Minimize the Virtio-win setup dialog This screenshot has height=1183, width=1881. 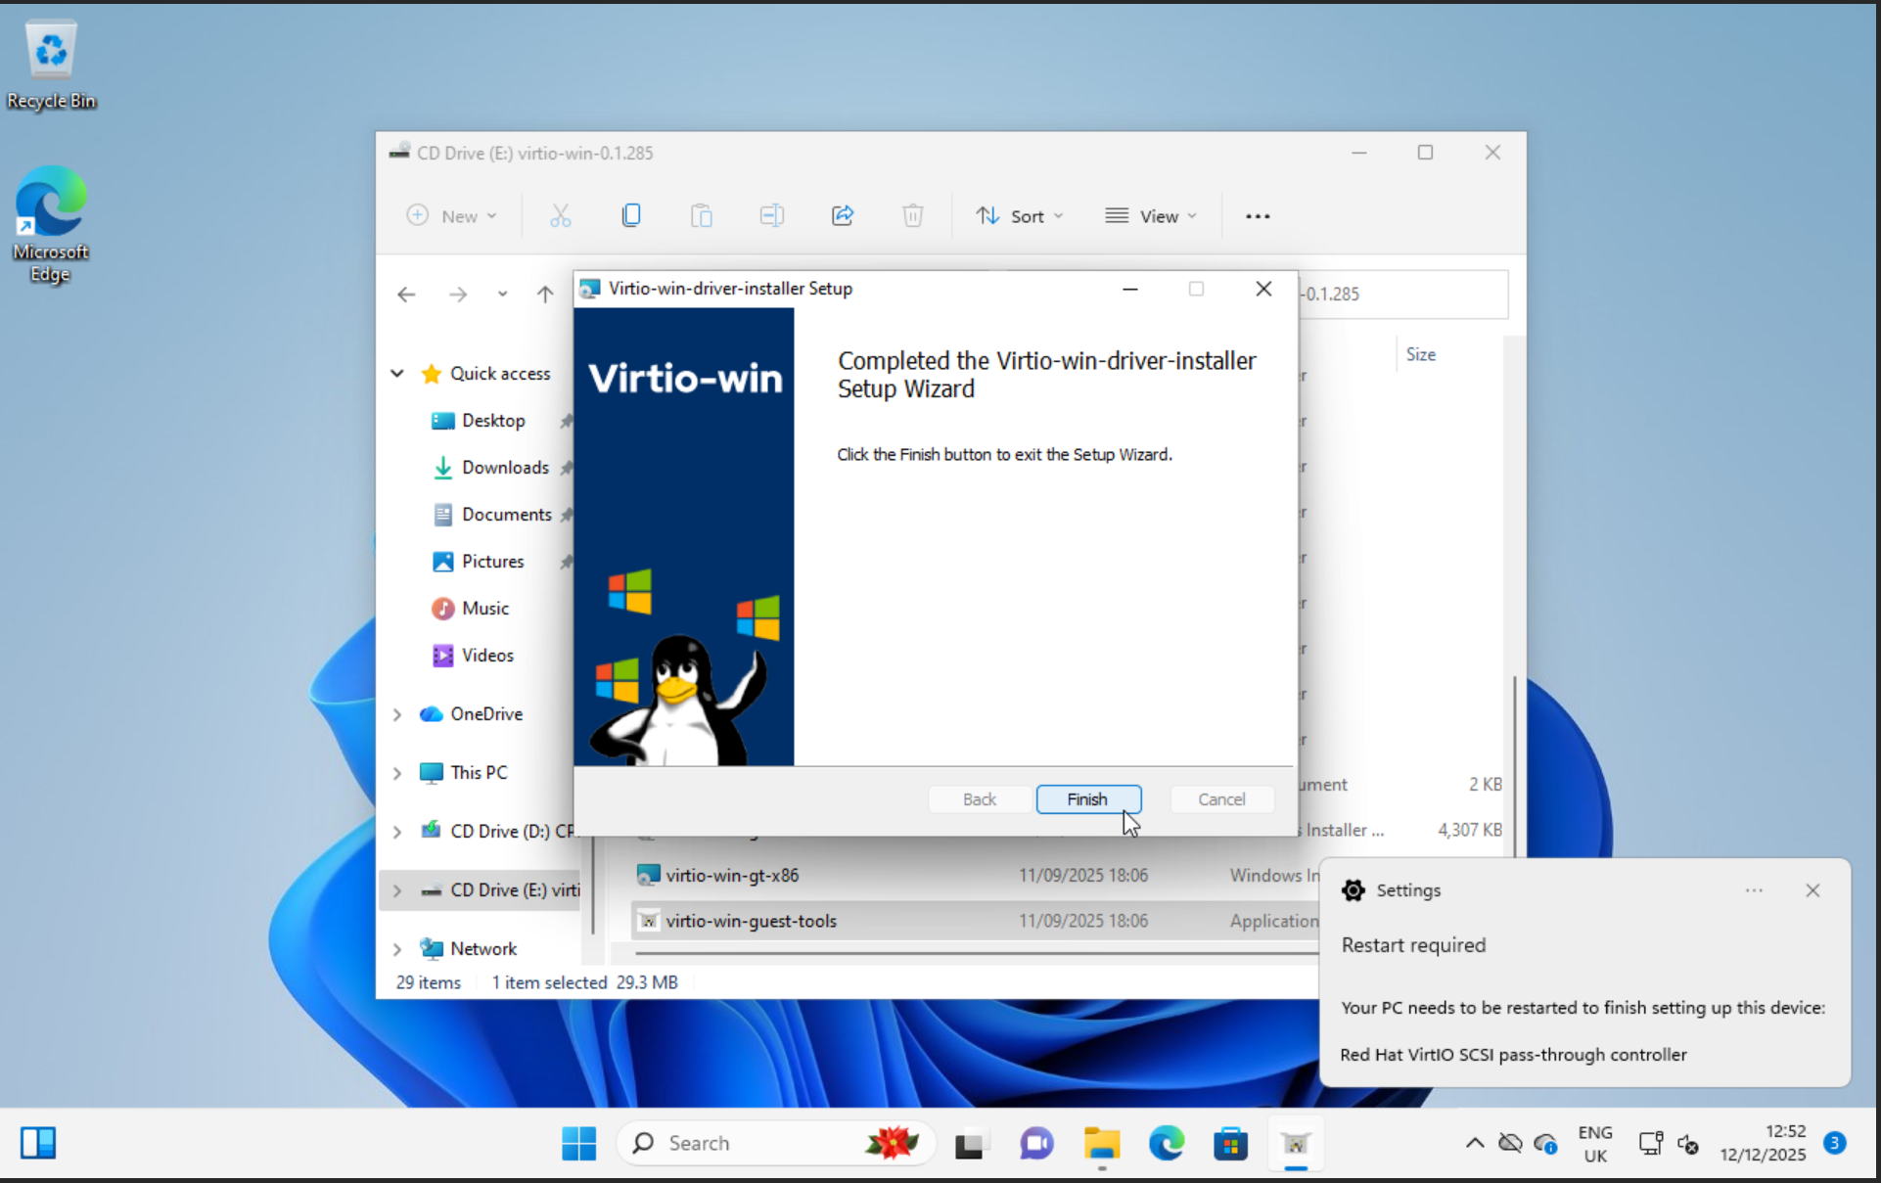pos(1129,289)
